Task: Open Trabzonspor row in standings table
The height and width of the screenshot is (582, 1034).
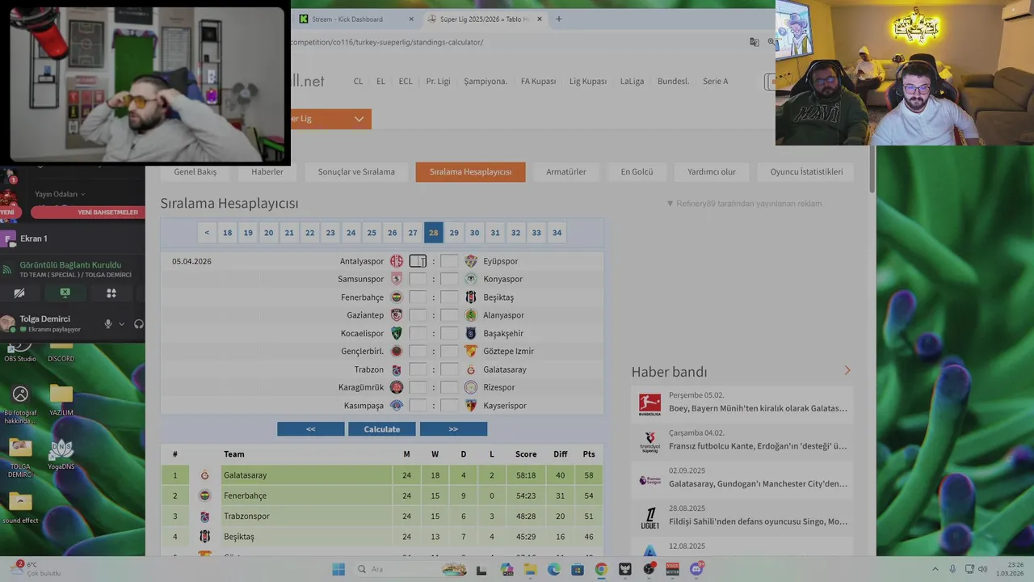Action: pos(382,516)
